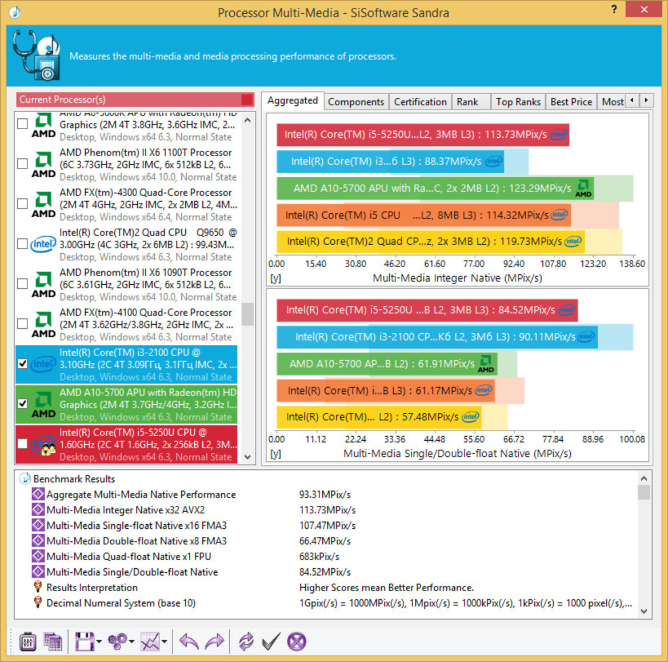Click the copy results to clipboard icon
The height and width of the screenshot is (662, 668).
pyautogui.click(x=53, y=641)
